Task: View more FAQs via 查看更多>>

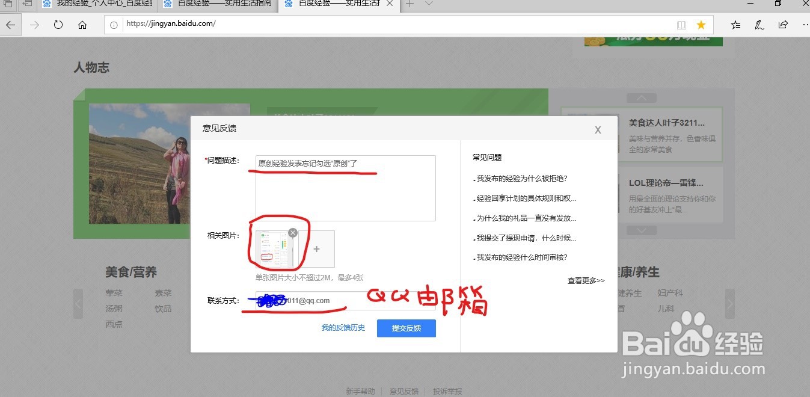Action: 585,280
